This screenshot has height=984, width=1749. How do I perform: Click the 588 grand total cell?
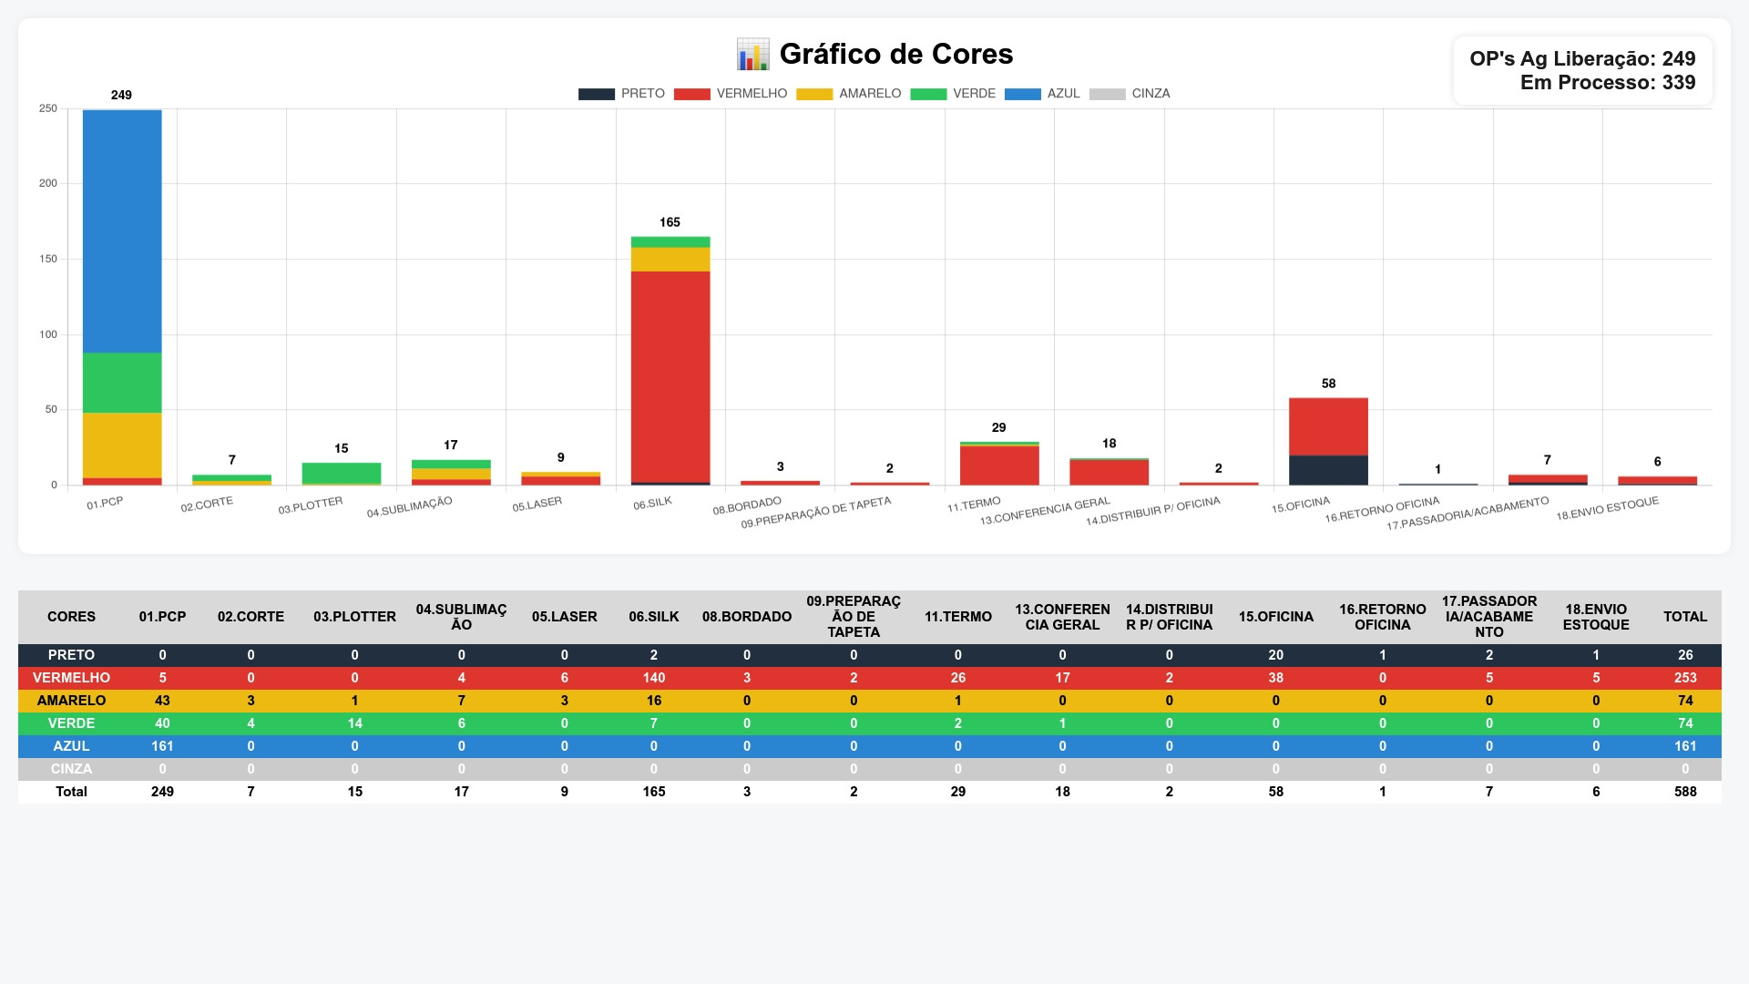click(x=1684, y=792)
